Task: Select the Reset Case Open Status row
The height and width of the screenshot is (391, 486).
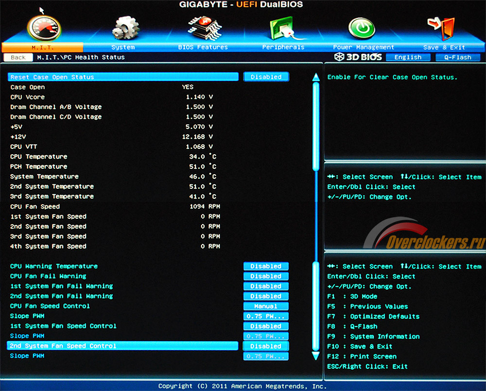Action: coord(123,77)
